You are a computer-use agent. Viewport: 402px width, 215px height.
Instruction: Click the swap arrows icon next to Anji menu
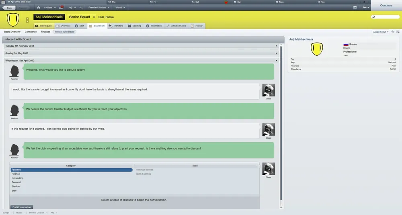coord(81,8)
